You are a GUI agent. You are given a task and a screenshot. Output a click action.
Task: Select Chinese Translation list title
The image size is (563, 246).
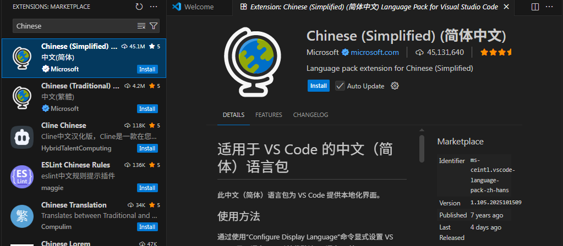[x=74, y=205]
